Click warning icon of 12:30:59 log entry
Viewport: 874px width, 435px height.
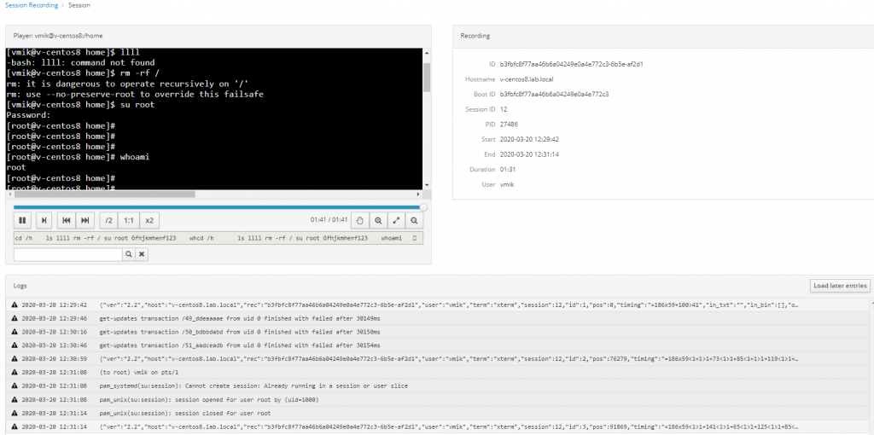click(x=15, y=359)
